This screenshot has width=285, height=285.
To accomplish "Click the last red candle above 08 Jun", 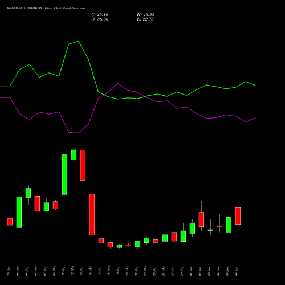I will tap(238, 216).
